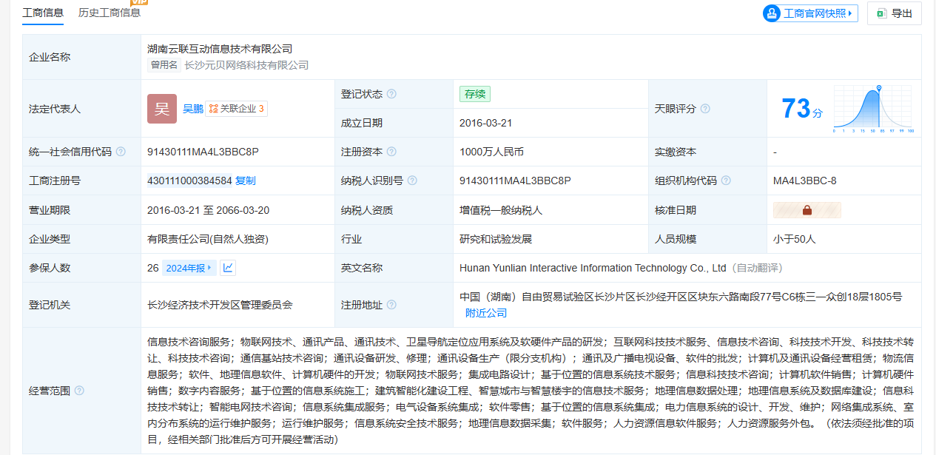Click the help icon next to 注册地址
The height and width of the screenshot is (455, 936).
pos(391,305)
